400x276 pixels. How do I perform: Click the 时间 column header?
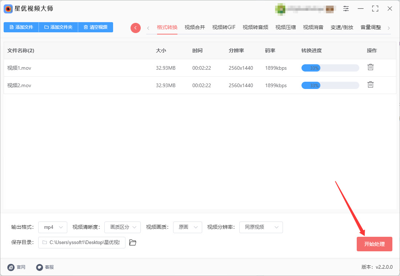coord(197,50)
